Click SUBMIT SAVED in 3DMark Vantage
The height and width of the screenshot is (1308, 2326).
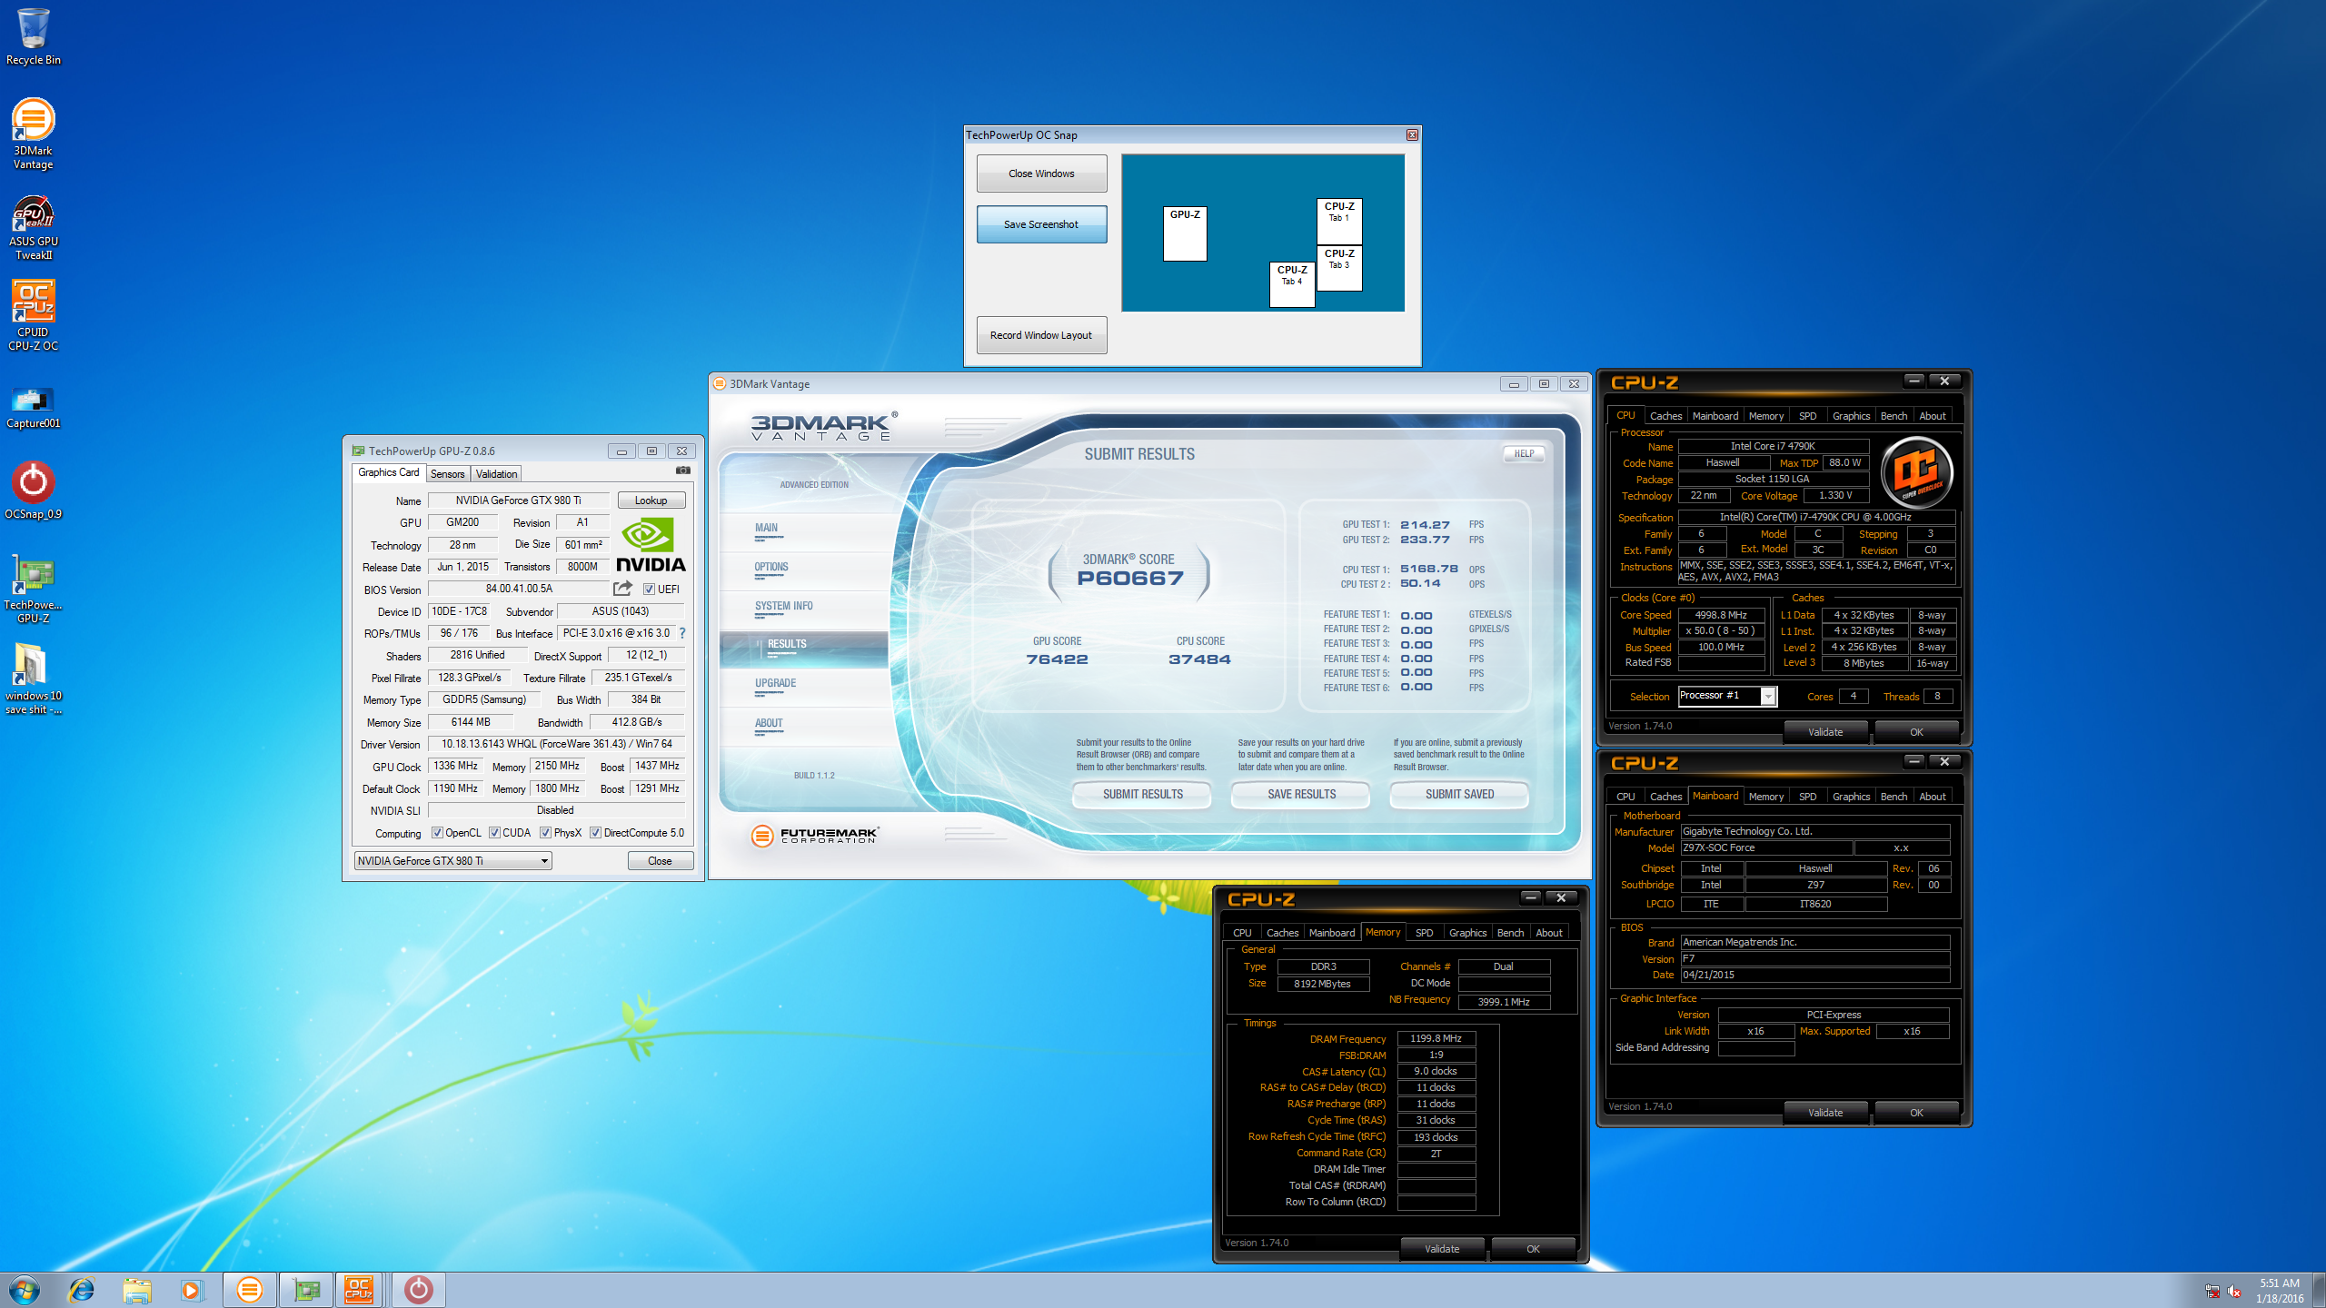(1459, 794)
